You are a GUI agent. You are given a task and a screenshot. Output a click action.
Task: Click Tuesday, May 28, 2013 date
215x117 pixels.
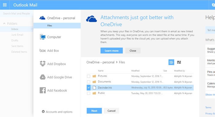click(x=147, y=93)
